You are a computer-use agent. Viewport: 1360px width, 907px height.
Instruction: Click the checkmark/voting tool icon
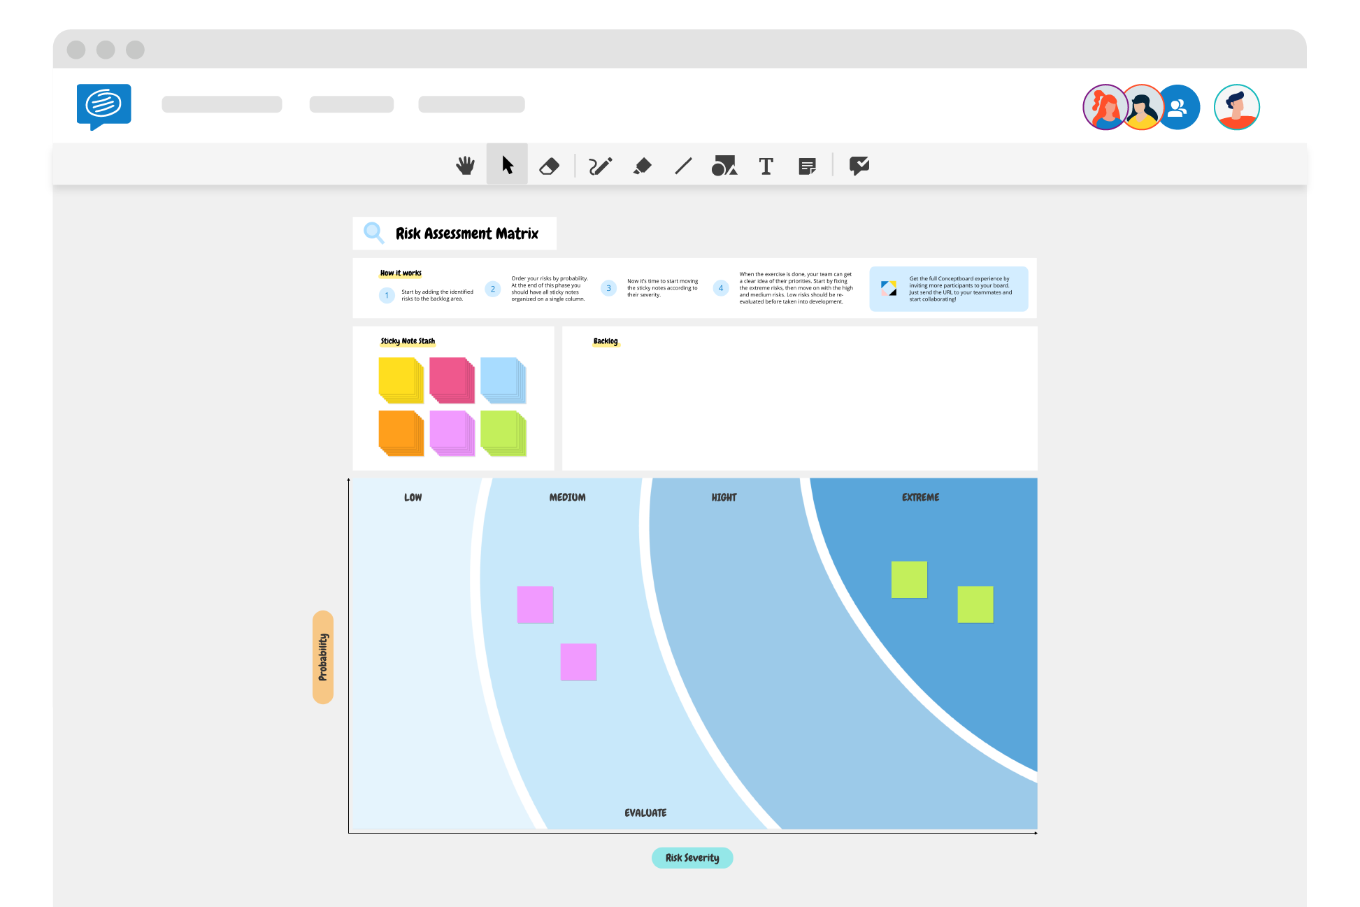pyautogui.click(x=858, y=166)
